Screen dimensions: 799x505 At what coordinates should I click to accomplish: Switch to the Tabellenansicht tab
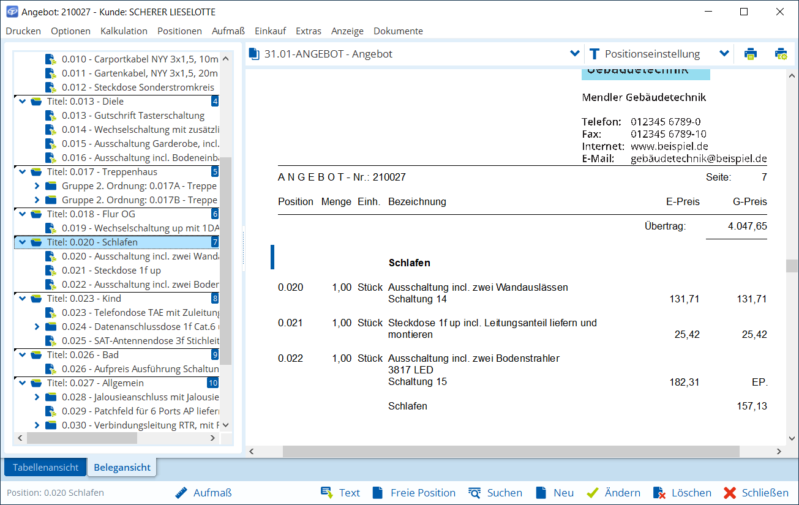[46, 468]
